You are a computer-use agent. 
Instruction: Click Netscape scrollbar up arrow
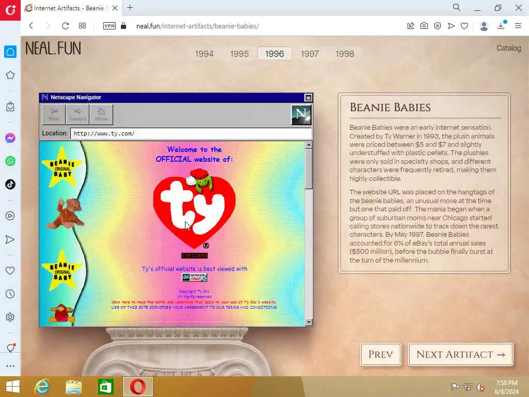coord(308,145)
